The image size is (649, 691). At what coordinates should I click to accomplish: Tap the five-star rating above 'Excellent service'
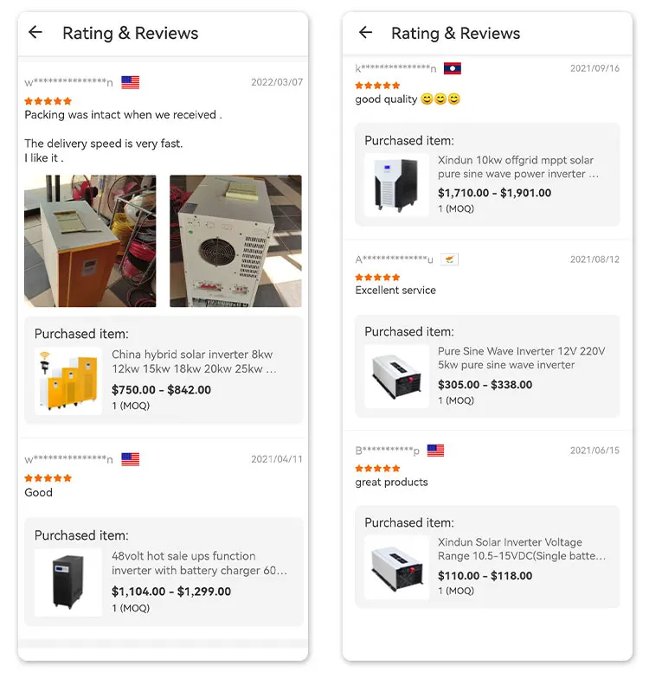[377, 277]
